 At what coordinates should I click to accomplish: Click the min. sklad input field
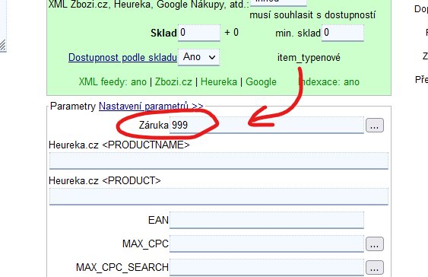343,33
